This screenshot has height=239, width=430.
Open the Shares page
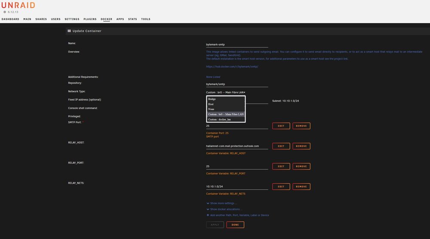(x=41, y=19)
